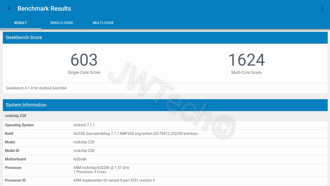Viewport: 330px width, 186px height.
Task: Tap the Single-Core Score label
Action: click(x=84, y=73)
